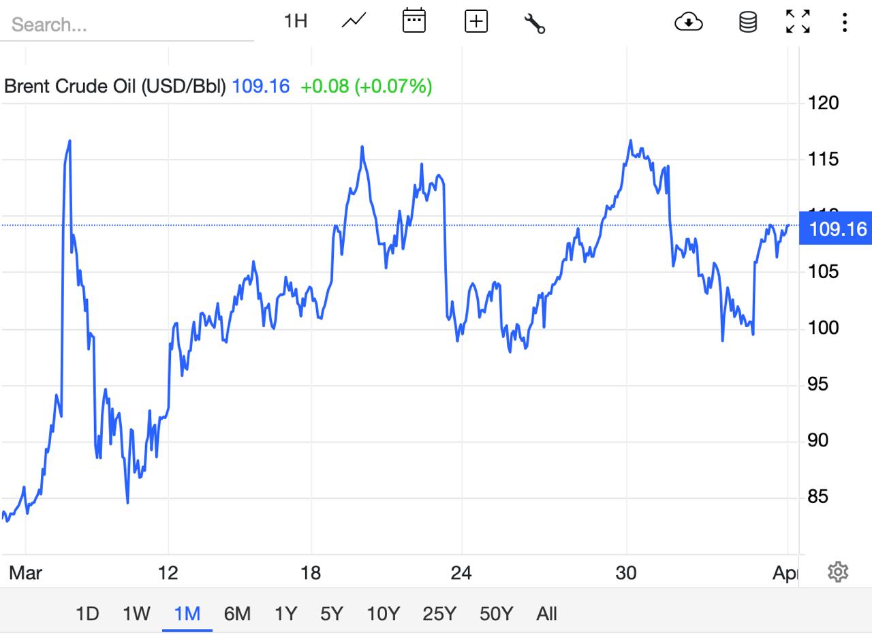Open the three-dot overflow menu

tap(845, 21)
